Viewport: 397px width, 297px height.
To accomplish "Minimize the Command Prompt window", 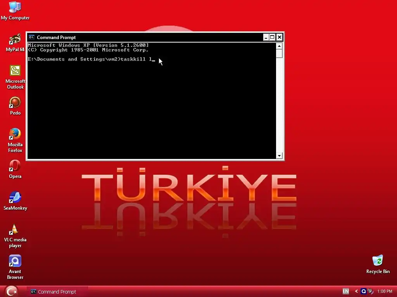I will click(266, 38).
